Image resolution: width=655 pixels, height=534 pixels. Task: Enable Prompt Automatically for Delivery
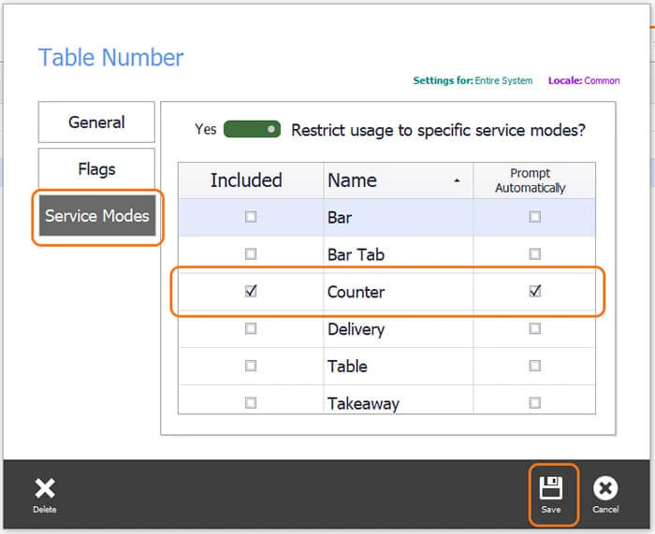(x=534, y=328)
